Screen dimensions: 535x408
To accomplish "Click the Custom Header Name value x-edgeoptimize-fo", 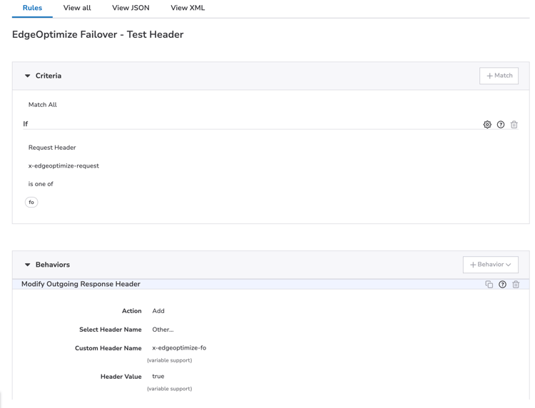I will click(x=179, y=348).
